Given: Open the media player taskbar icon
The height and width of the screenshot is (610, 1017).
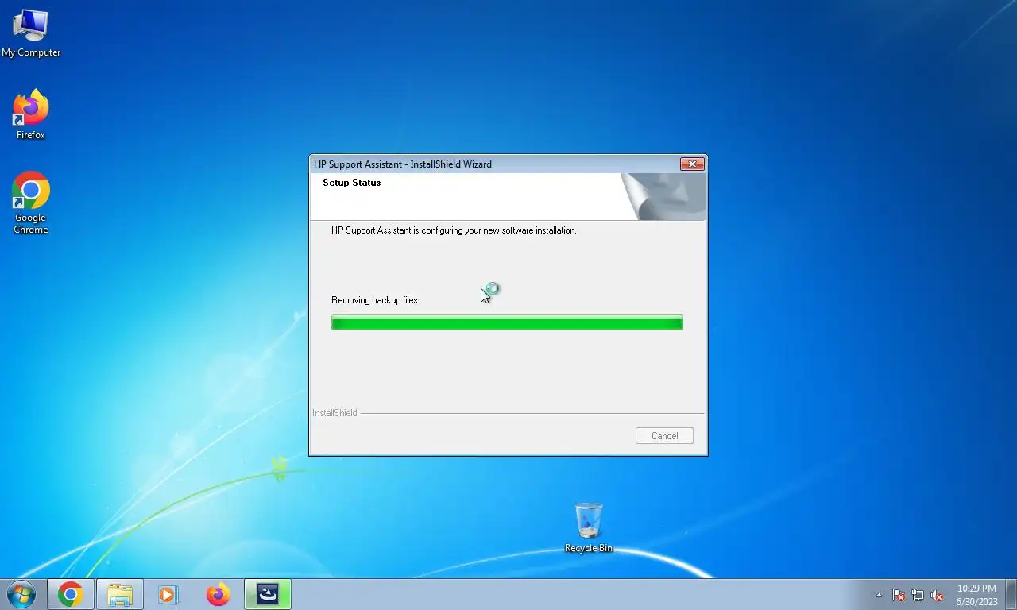Looking at the screenshot, I should (168, 594).
